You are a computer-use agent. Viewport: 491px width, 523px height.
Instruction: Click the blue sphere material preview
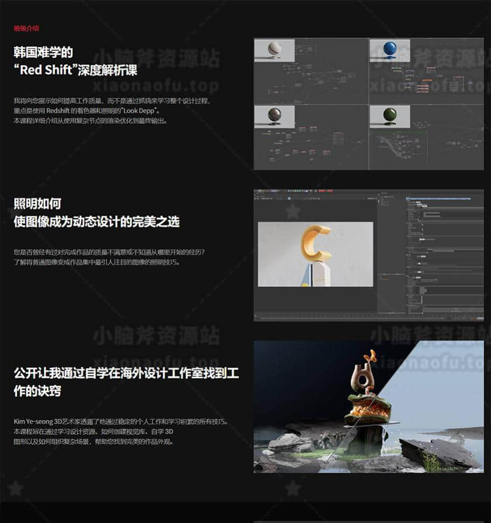(390, 51)
